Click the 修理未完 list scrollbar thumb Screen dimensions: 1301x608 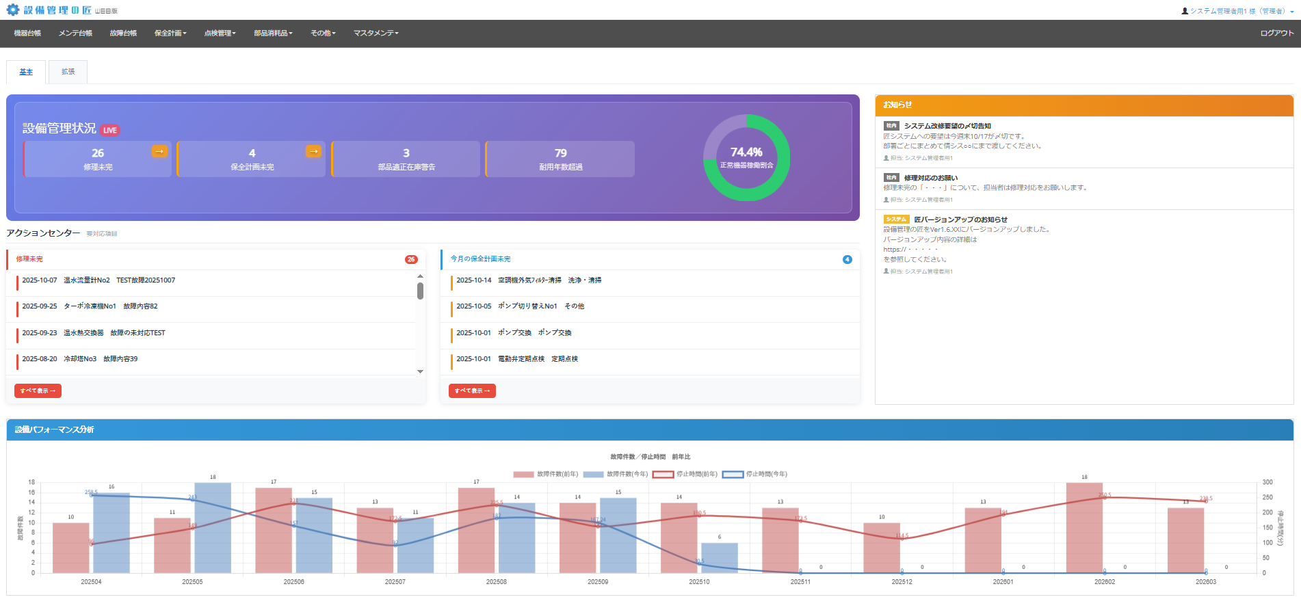420,291
